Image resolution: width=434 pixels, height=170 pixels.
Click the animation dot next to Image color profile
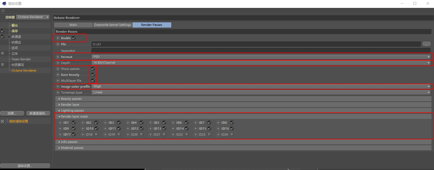point(58,87)
